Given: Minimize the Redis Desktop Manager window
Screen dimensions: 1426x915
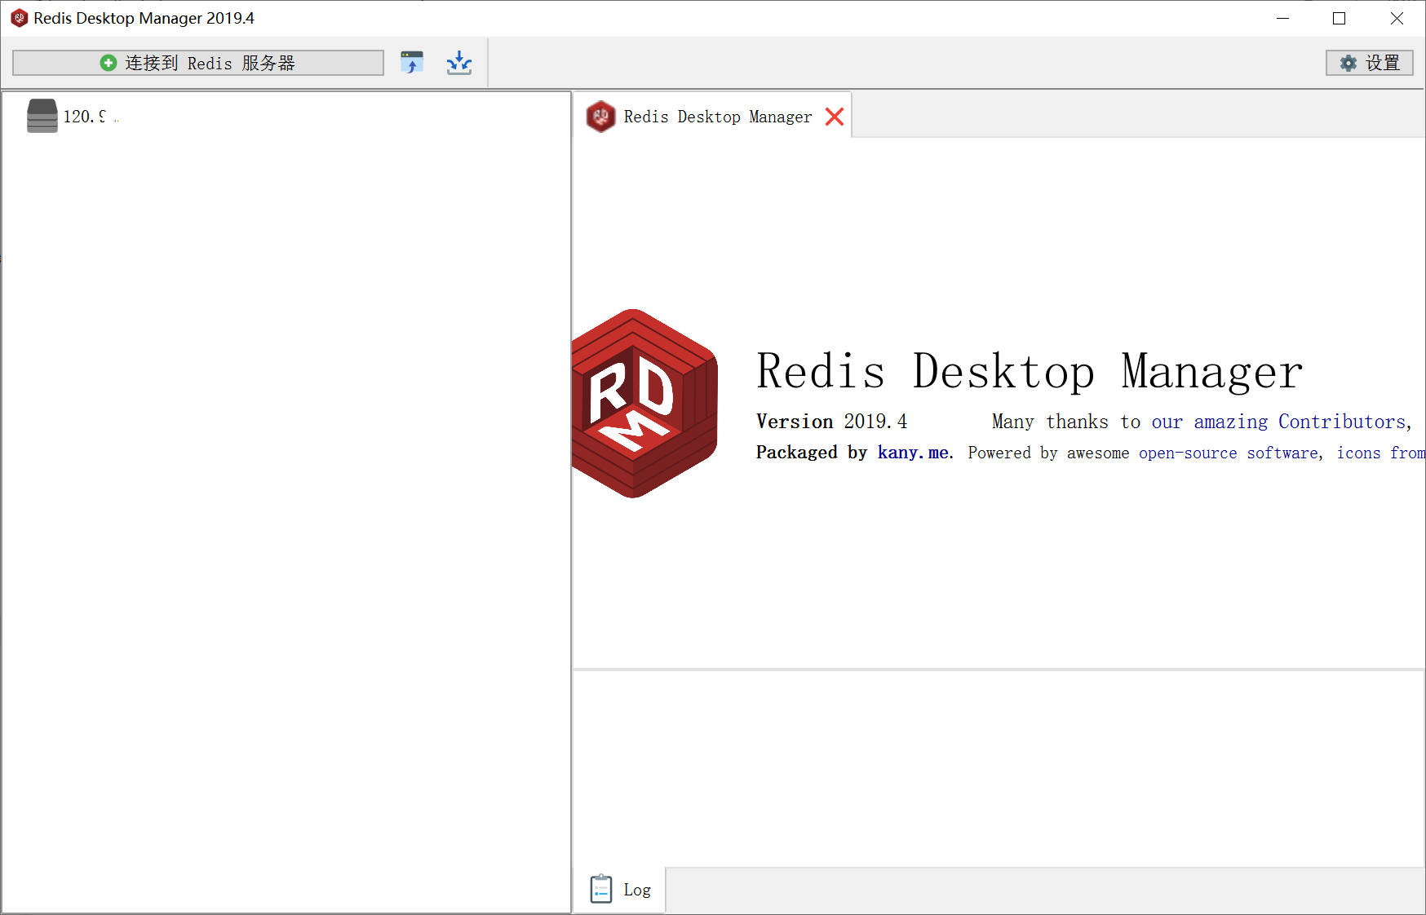Looking at the screenshot, I should coord(1282,18).
